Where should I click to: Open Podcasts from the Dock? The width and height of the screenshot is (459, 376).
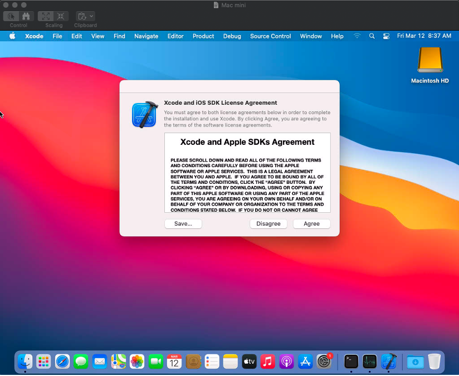(286, 362)
